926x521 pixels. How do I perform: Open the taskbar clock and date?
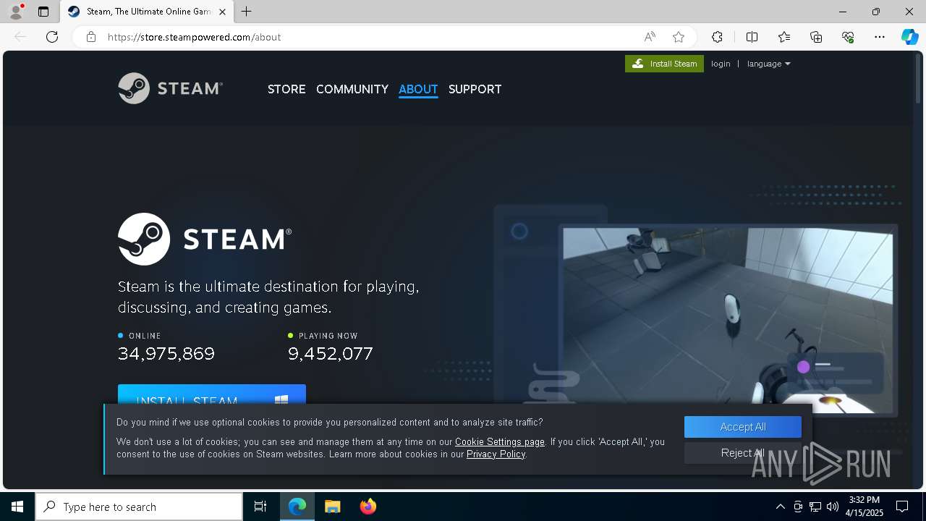click(865, 507)
